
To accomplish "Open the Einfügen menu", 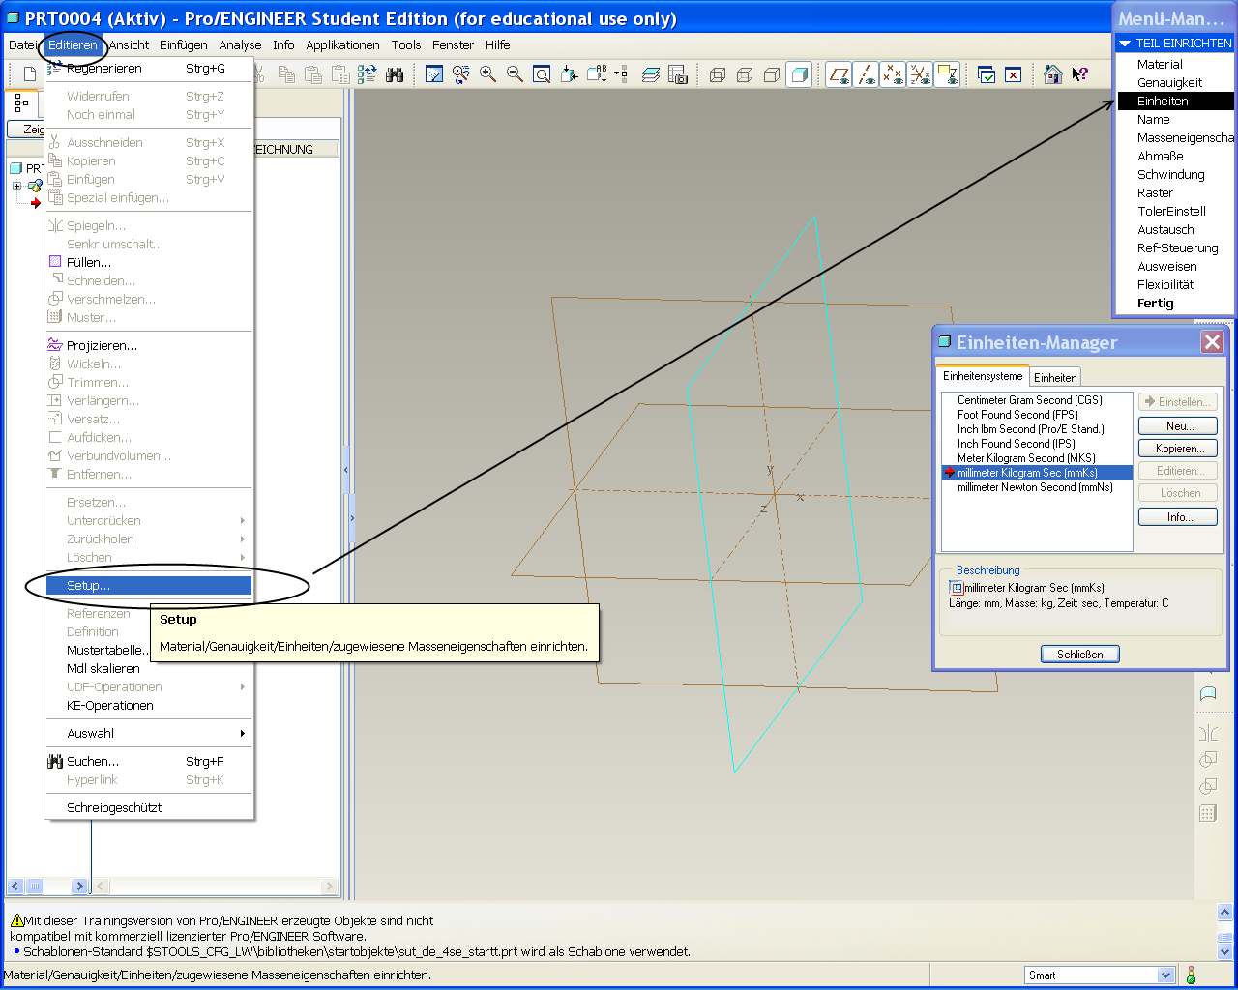I will point(184,44).
